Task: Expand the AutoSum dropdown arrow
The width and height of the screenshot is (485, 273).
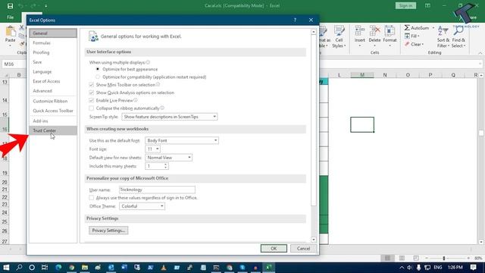Action: [433, 28]
